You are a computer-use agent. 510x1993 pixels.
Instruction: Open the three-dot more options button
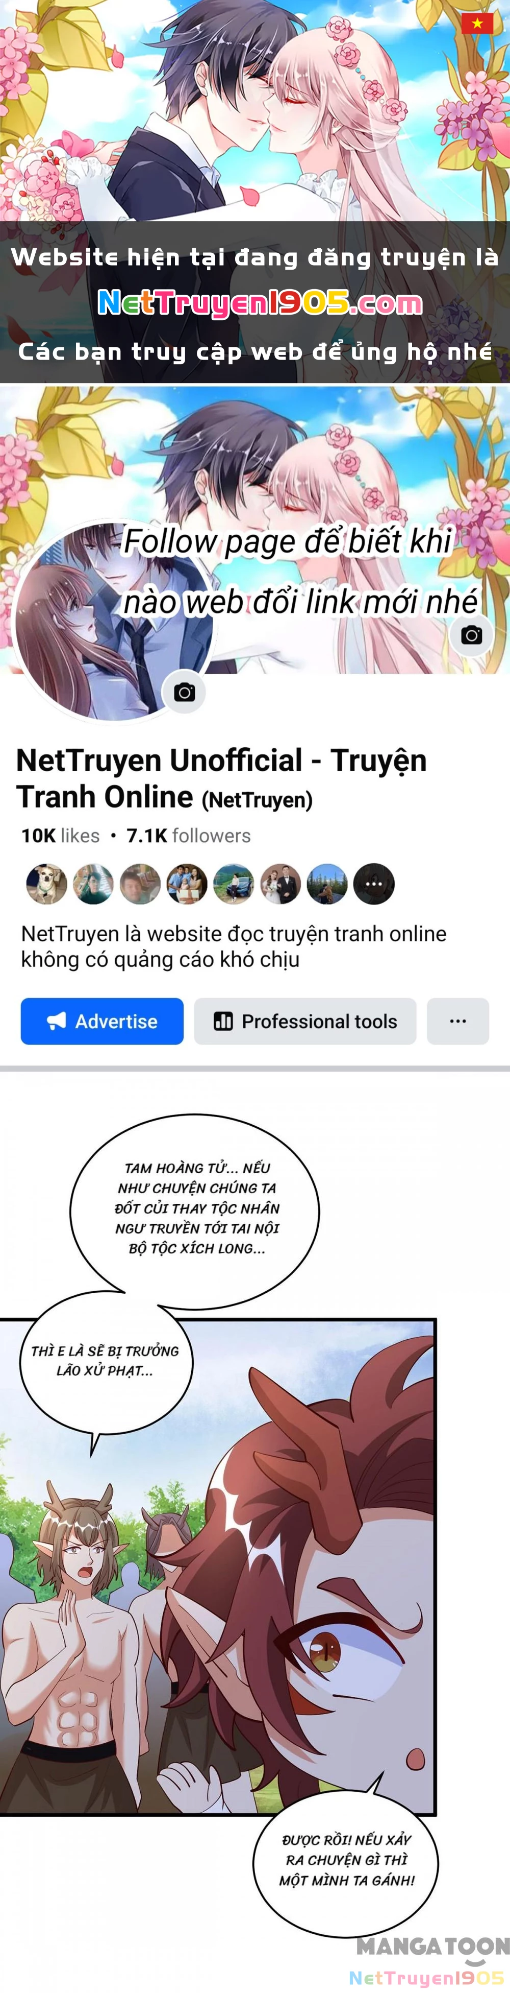458,1021
